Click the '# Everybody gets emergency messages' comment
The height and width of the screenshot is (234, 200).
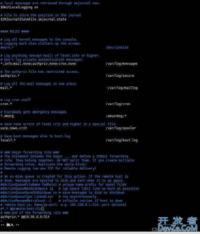(x=33, y=112)
